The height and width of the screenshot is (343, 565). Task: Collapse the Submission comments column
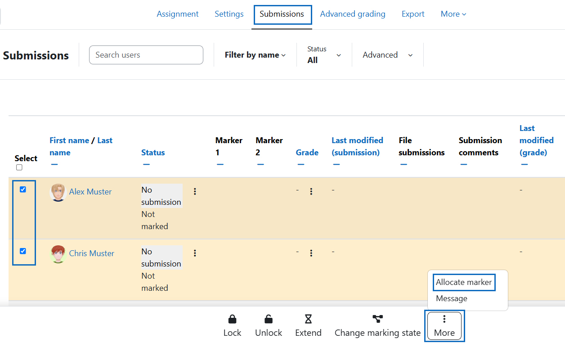(x=464, y=164)
